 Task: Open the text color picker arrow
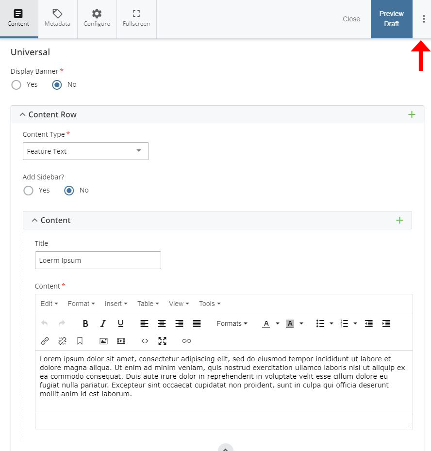(278, 323)
